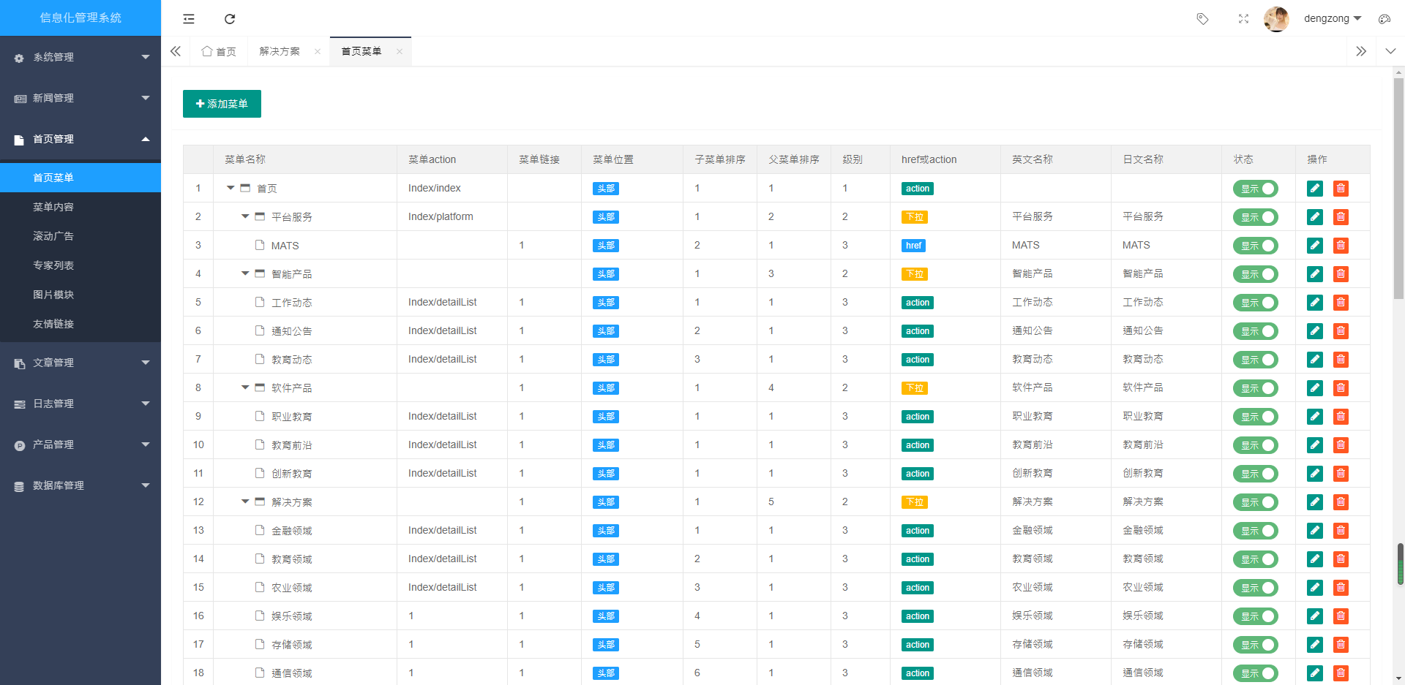Open 图片模块 in sidebar

80,295
